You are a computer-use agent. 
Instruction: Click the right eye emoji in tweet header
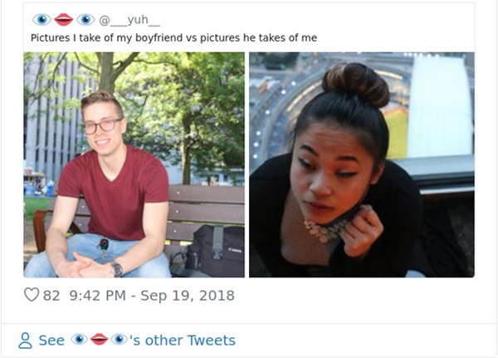point(85,19)
